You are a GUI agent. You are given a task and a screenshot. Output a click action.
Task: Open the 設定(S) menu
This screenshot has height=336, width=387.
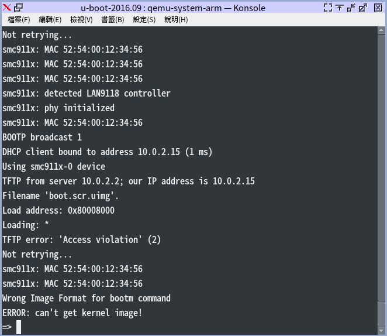click(144, 19)
